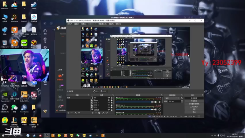The width and height of the screenshot is (245, 138).
Task: Adjust transition duration stepper arrows
Action: click(182, 102)
